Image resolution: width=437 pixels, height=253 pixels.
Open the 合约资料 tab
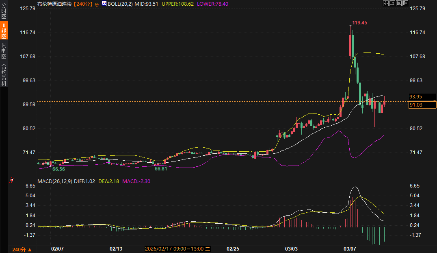click(4, 75)
